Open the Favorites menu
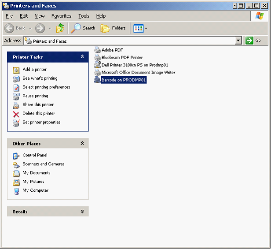The width and height of the screenshot is (271, 249). [61, 16]
